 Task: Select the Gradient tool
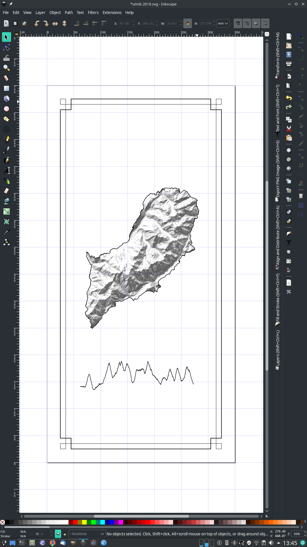click(x=6, y=211)
